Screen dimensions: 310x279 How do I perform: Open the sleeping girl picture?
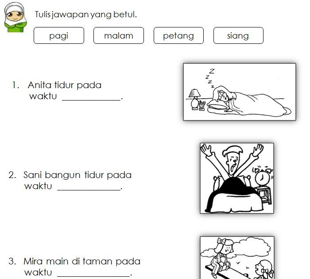pos(240,92)
